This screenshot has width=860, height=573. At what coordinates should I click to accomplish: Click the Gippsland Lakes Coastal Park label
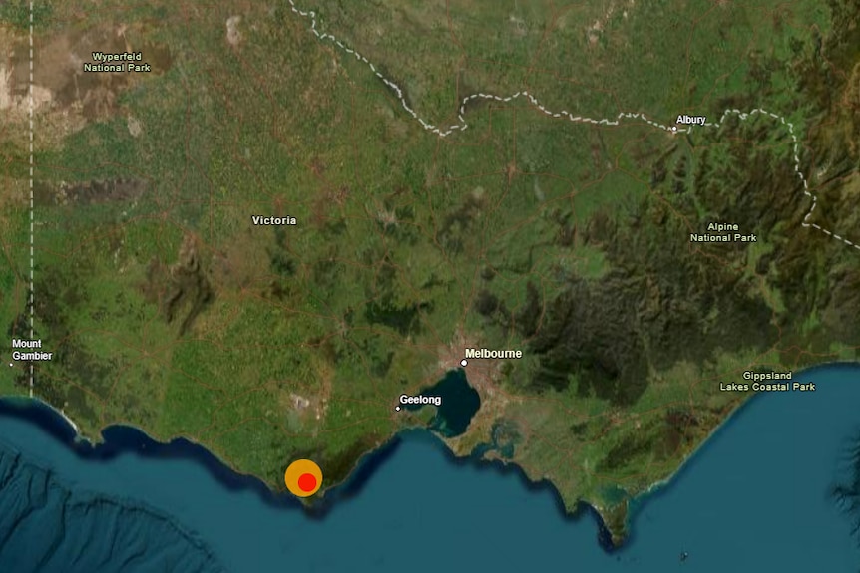pyautogui.click(x=767, y=381)
